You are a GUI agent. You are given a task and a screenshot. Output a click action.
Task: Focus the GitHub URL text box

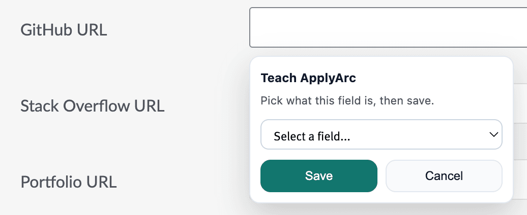387,28
